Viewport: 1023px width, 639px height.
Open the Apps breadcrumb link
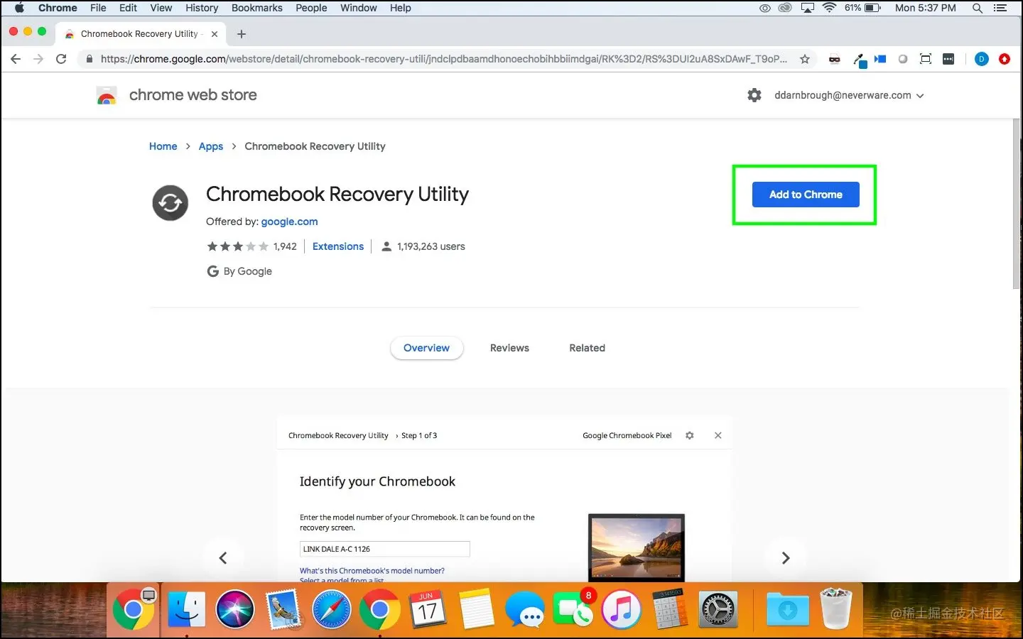(210, 146)
